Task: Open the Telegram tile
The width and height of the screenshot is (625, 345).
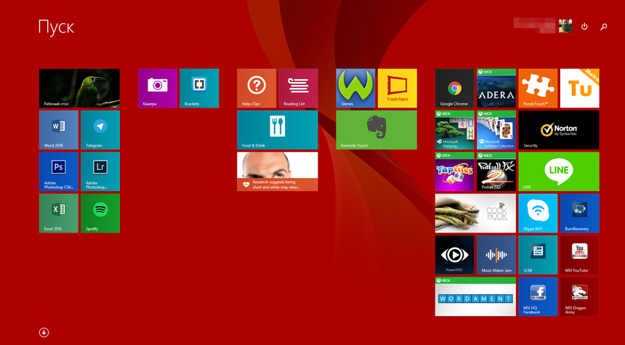Action: [100, 130]
